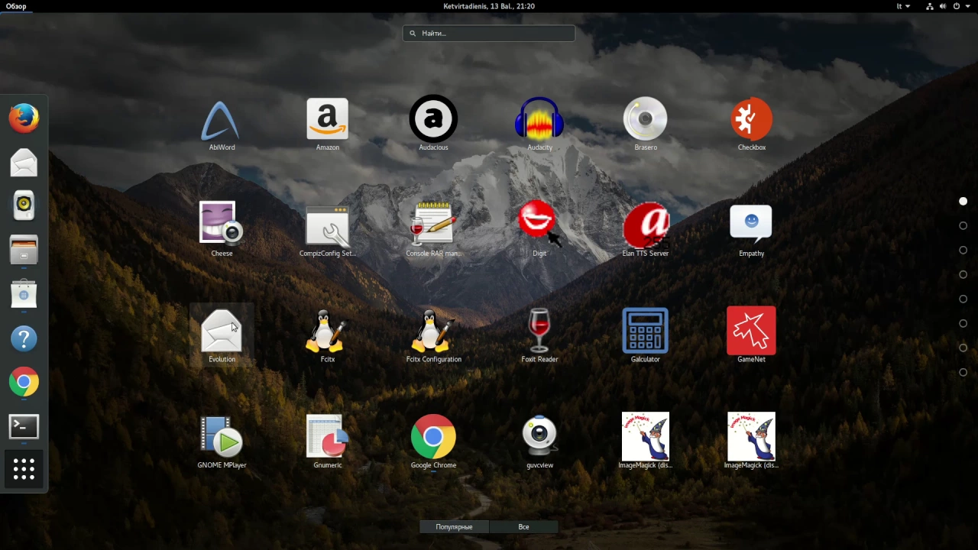Viewport: 978px width, 550px height.
Task: Open Help question mark icon in dock
Action: tap(24, 338)
